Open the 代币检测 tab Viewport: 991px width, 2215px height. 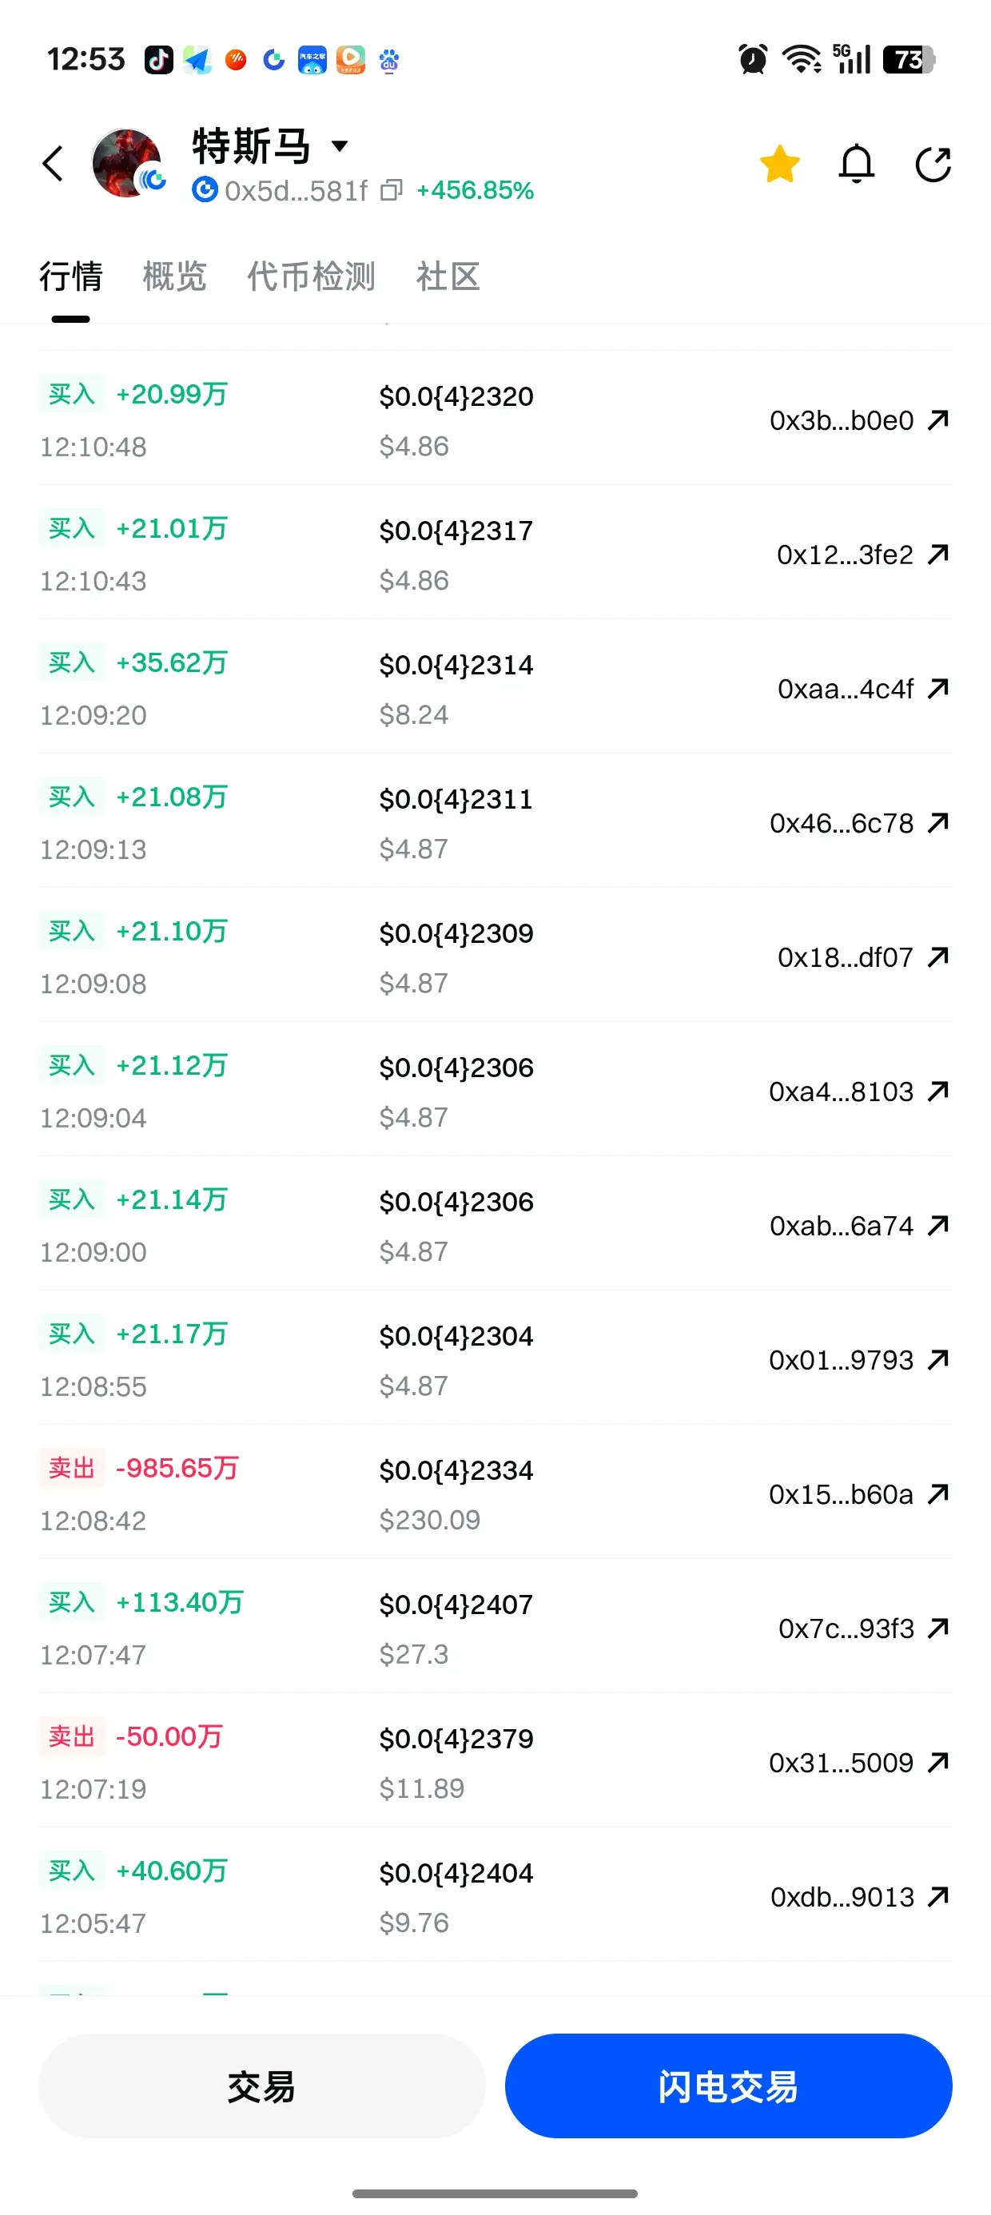click(311, 276)
